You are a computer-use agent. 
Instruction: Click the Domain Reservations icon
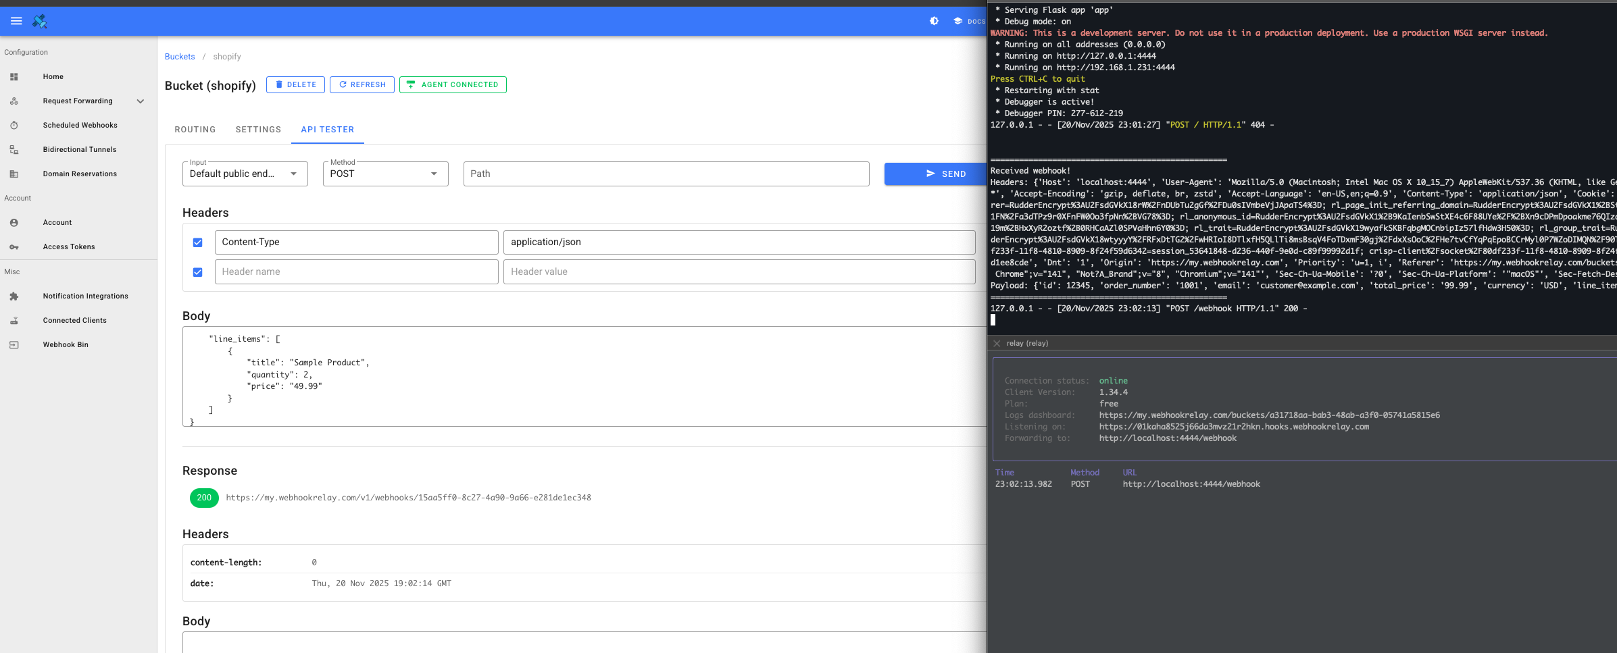click(x=14, y=174)
